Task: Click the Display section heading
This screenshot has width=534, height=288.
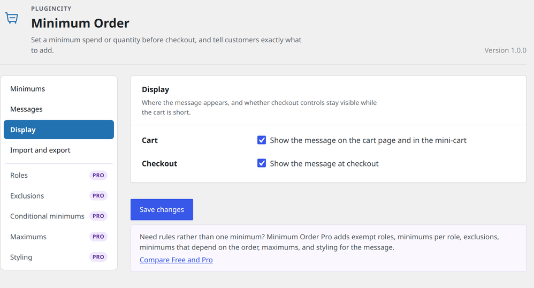Action: 155,89
